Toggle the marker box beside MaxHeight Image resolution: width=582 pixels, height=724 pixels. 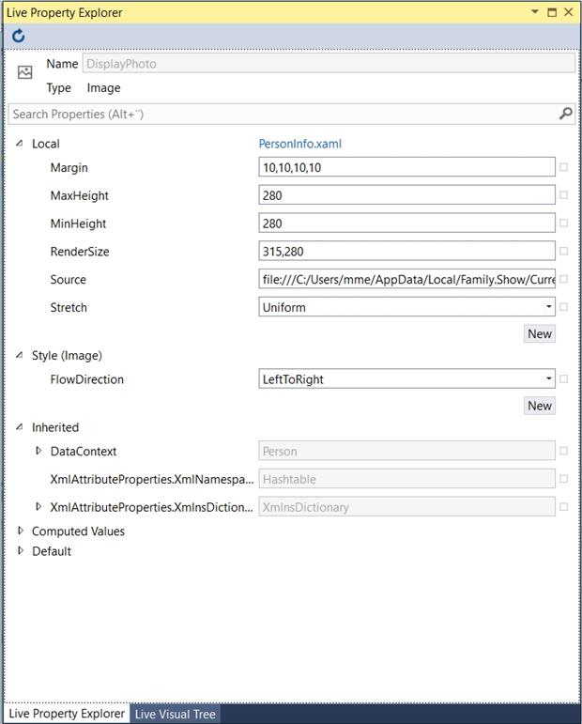563,195
